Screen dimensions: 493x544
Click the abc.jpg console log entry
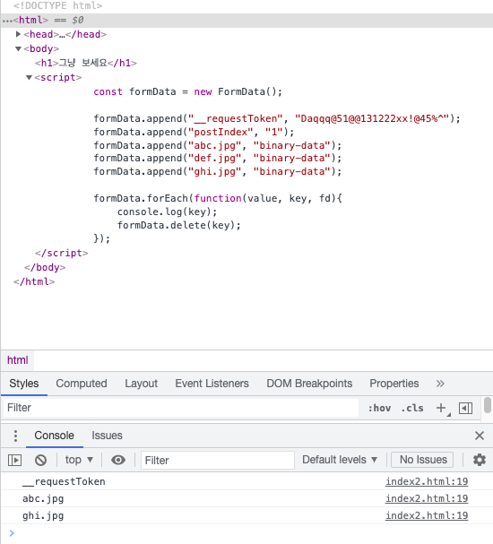coord(43,498)
